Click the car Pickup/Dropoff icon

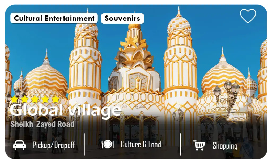click(19, 145)
